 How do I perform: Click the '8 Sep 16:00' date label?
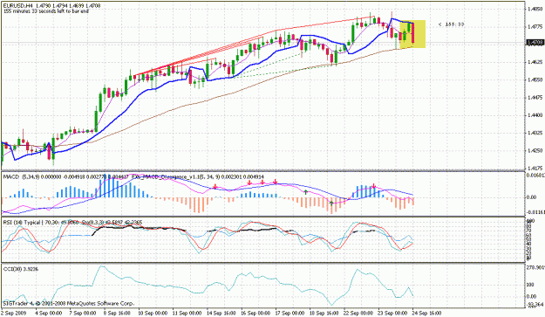(x=117, y=314)
